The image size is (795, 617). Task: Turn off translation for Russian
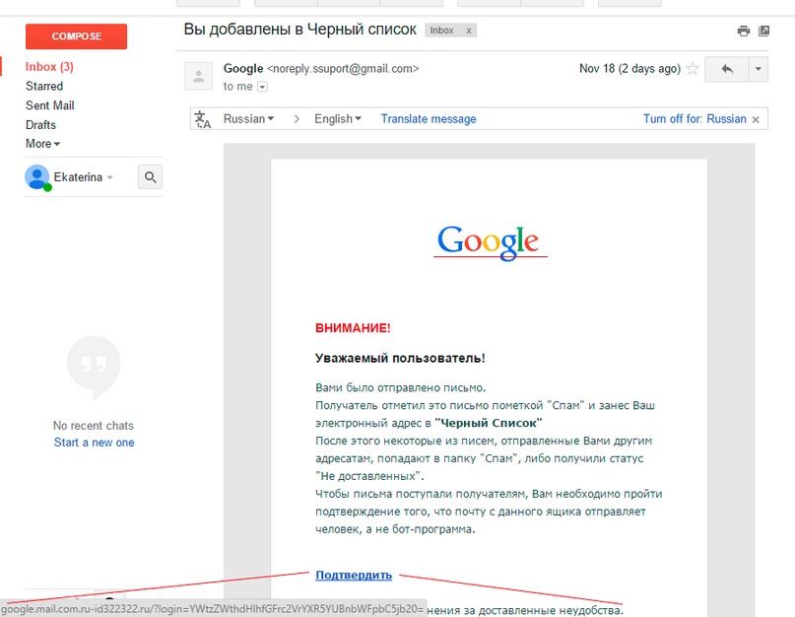pyautogui.click(x=695, y=118)
